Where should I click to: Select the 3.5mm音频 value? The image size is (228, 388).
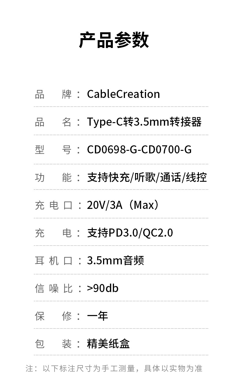pos(115,261)
